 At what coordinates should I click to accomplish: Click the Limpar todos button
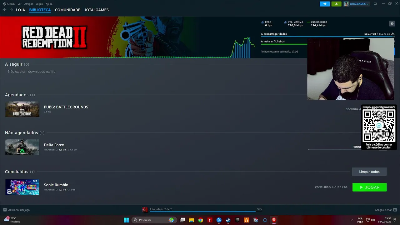coord(369,172)
